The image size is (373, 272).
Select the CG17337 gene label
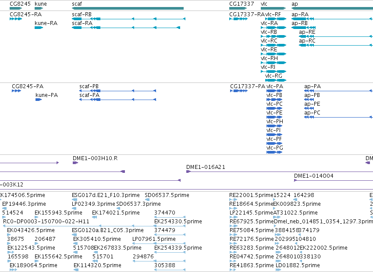pyautogui.click(x=242, y=4)
